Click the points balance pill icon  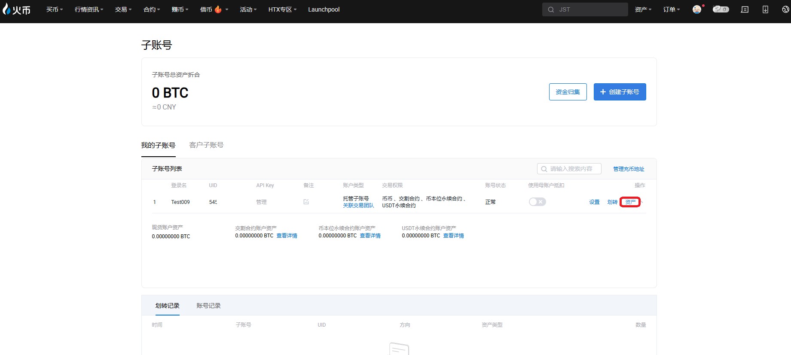coord(721,9)
